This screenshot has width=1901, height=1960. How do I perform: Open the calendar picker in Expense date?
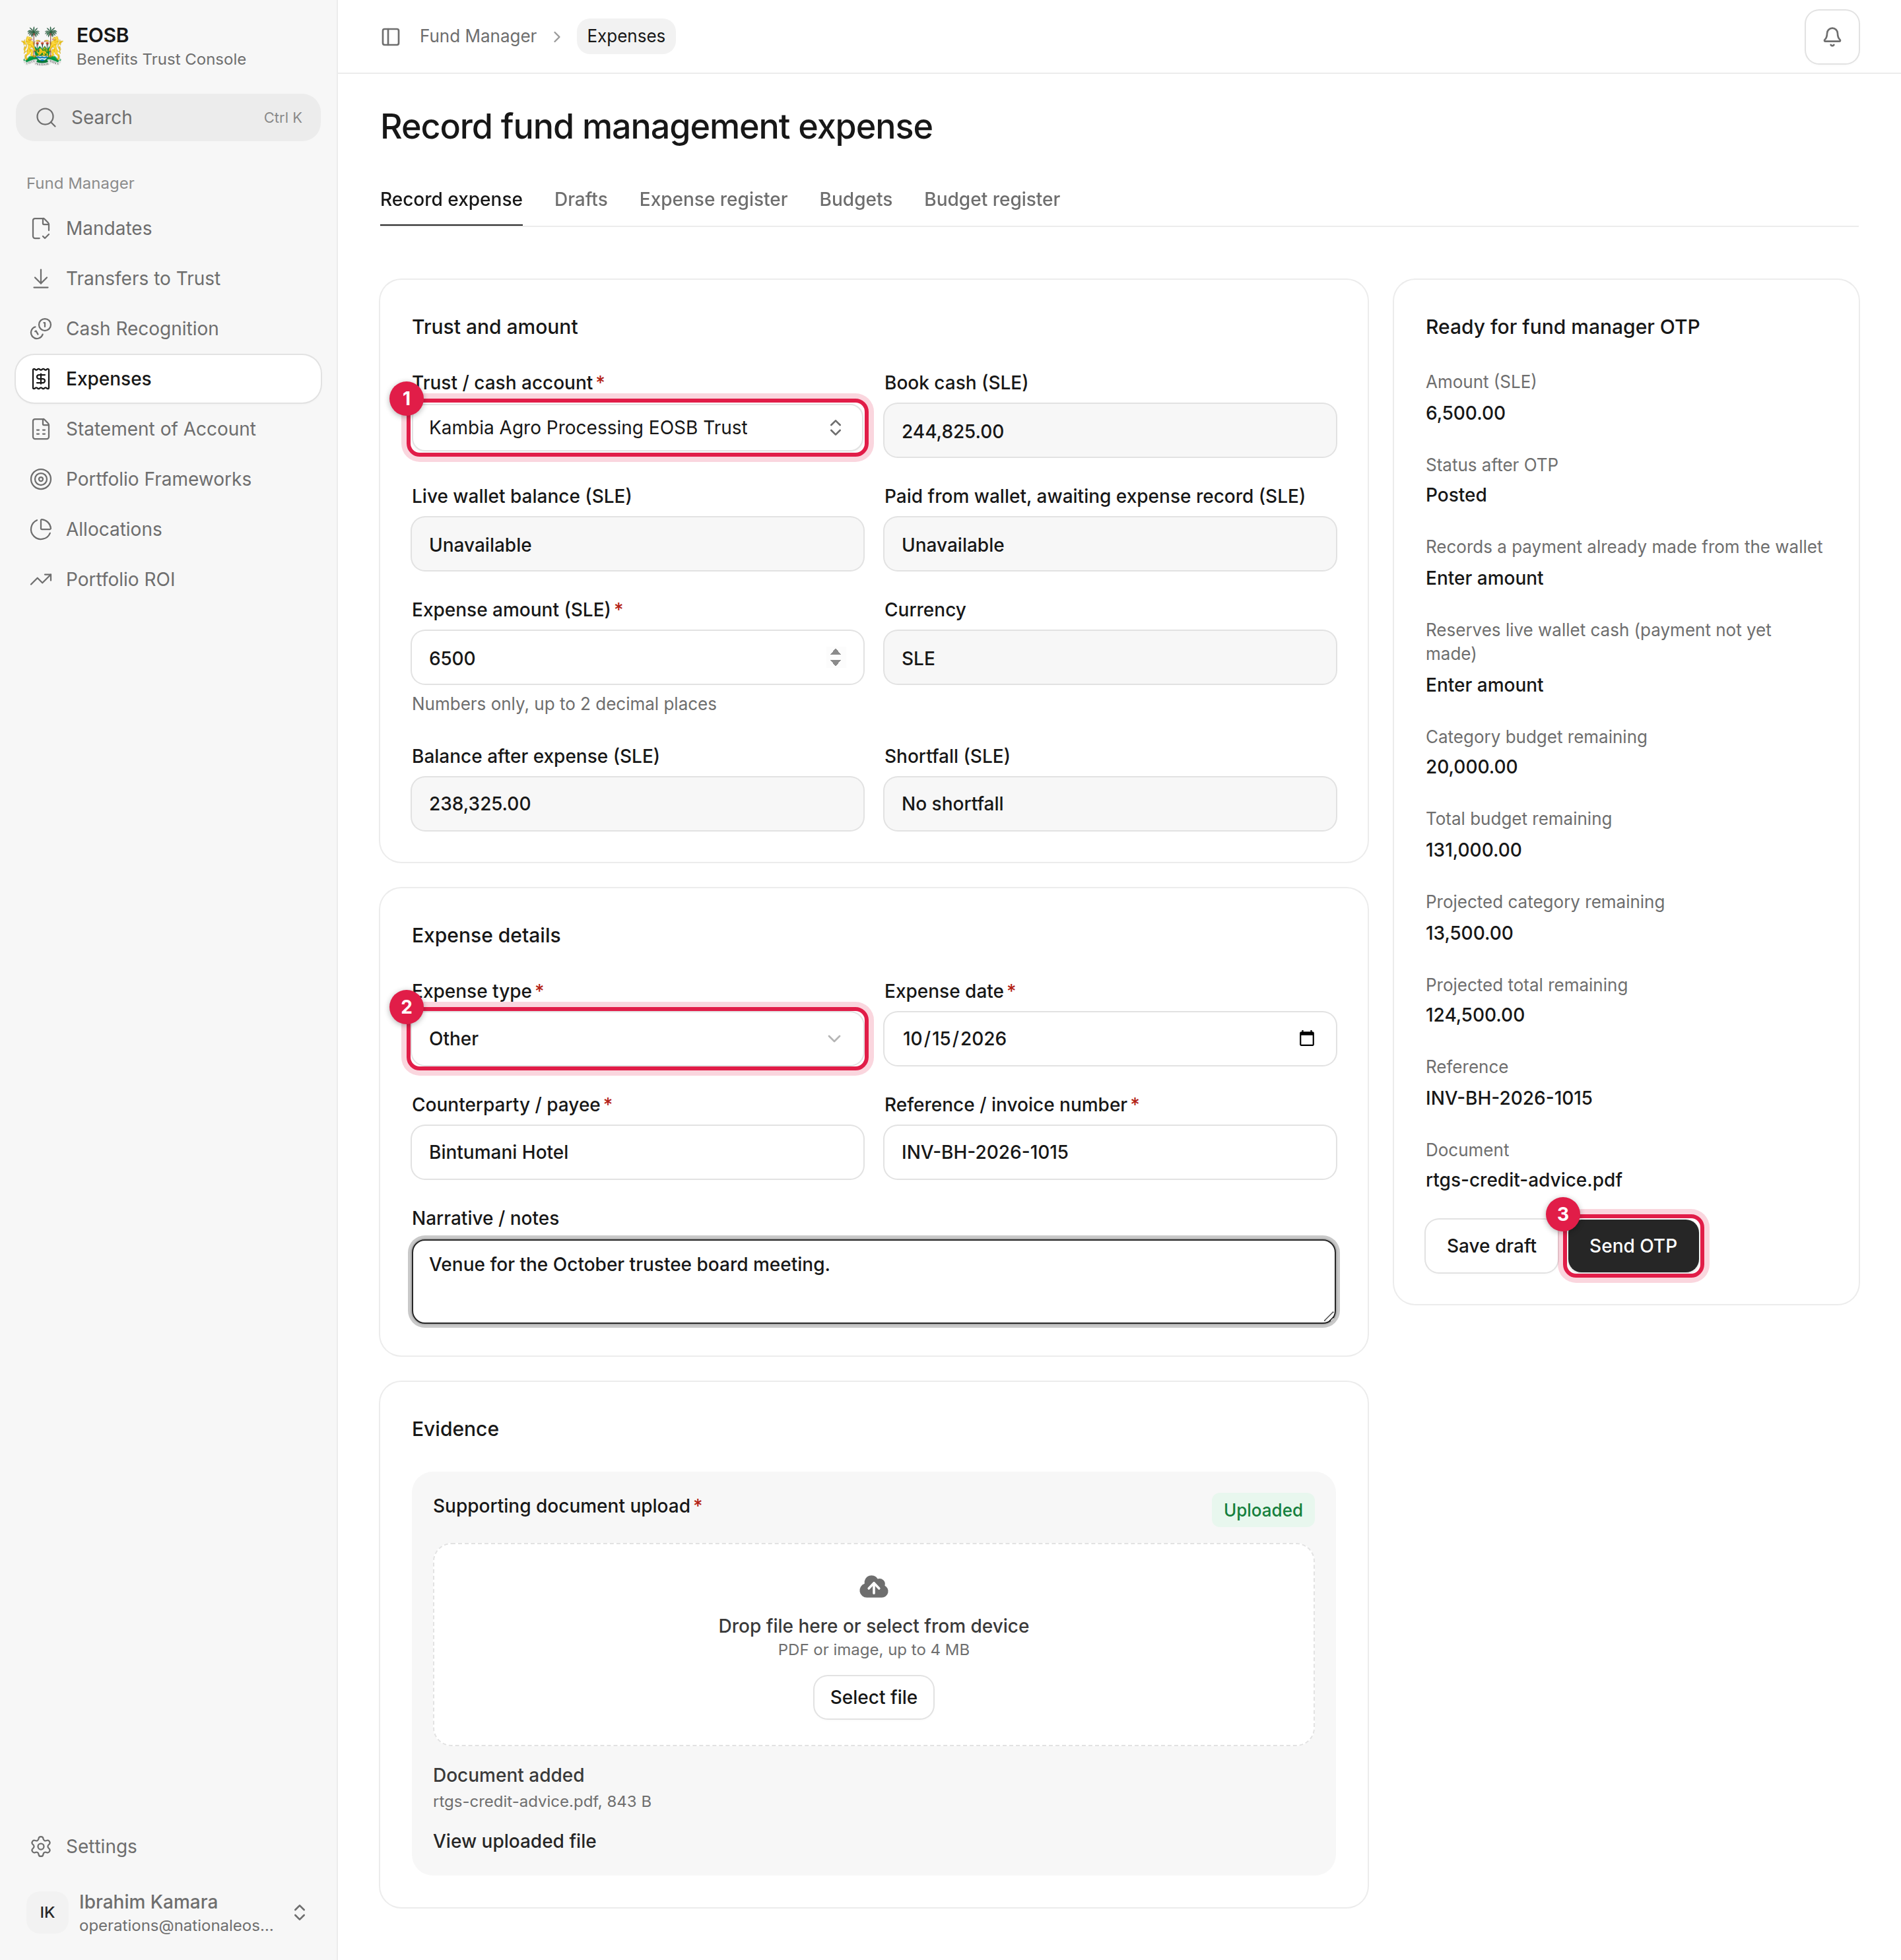coord(1306,1038)
